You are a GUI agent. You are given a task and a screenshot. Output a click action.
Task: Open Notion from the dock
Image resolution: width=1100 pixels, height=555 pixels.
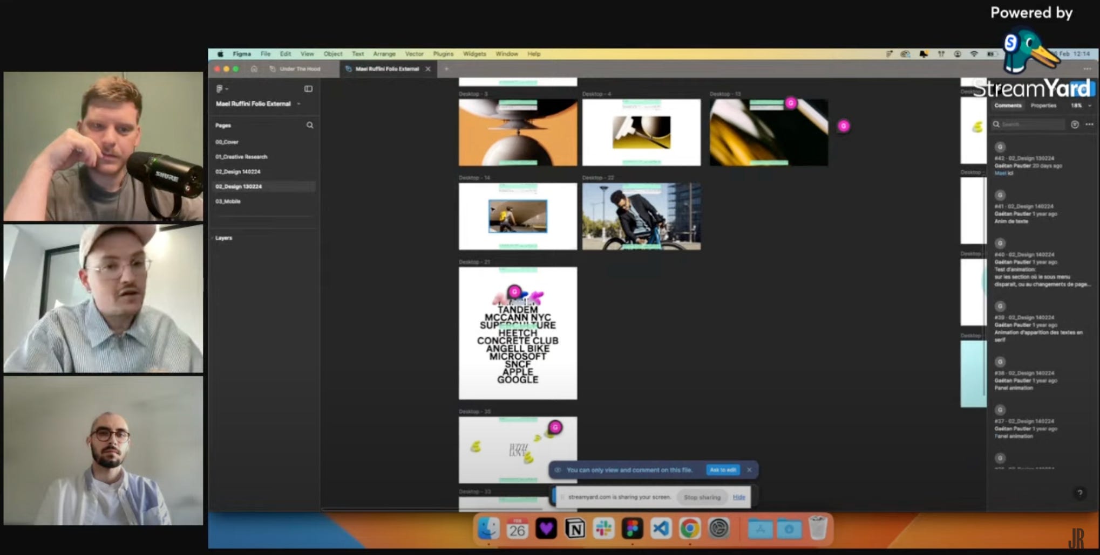[x=575, y=529]
